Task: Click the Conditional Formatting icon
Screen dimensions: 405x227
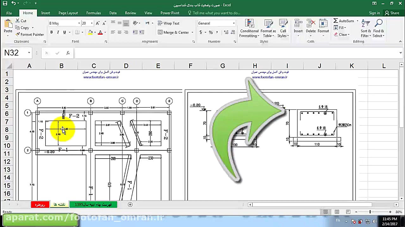Action: point(249,24)
